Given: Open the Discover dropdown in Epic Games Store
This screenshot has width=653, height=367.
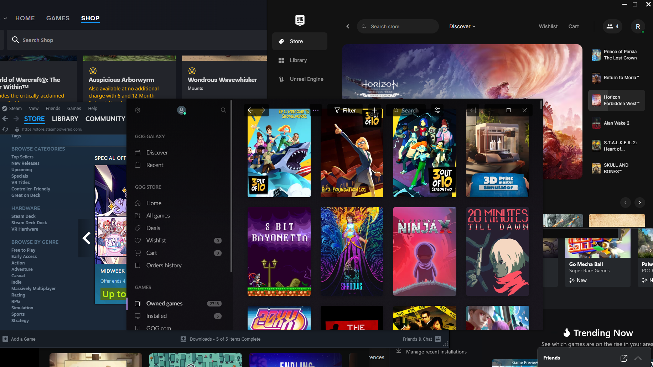Looking at the screenshot, I should (462, 26).
